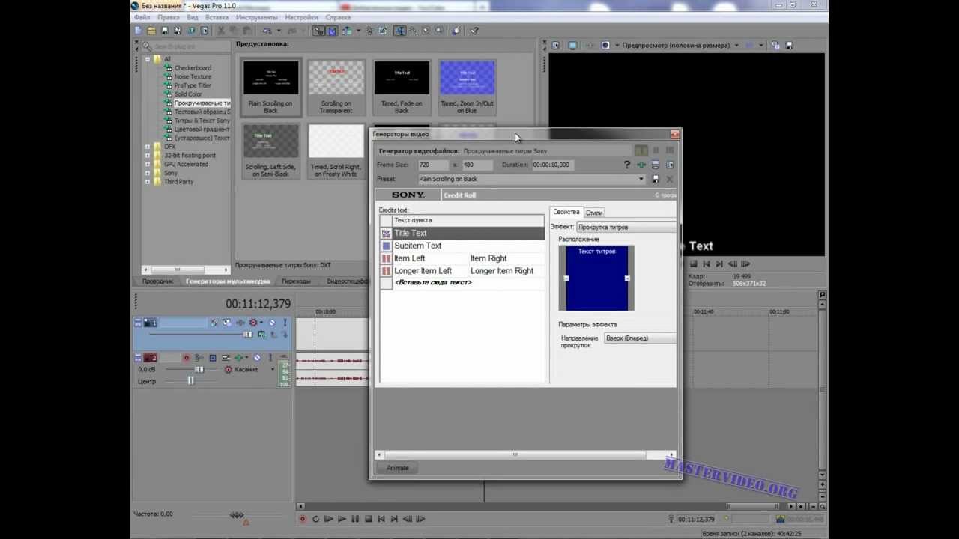Click the Вставьте сюда текст row
This screenshot has height=539, width=959.
[462, 283]
